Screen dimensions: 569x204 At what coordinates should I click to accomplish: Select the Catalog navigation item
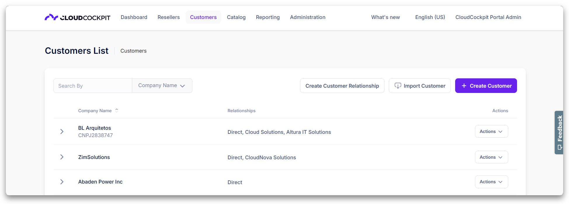[236, 17]
